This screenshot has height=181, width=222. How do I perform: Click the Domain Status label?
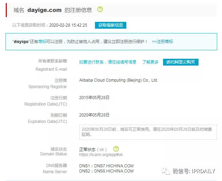click(x=53, y=154)
